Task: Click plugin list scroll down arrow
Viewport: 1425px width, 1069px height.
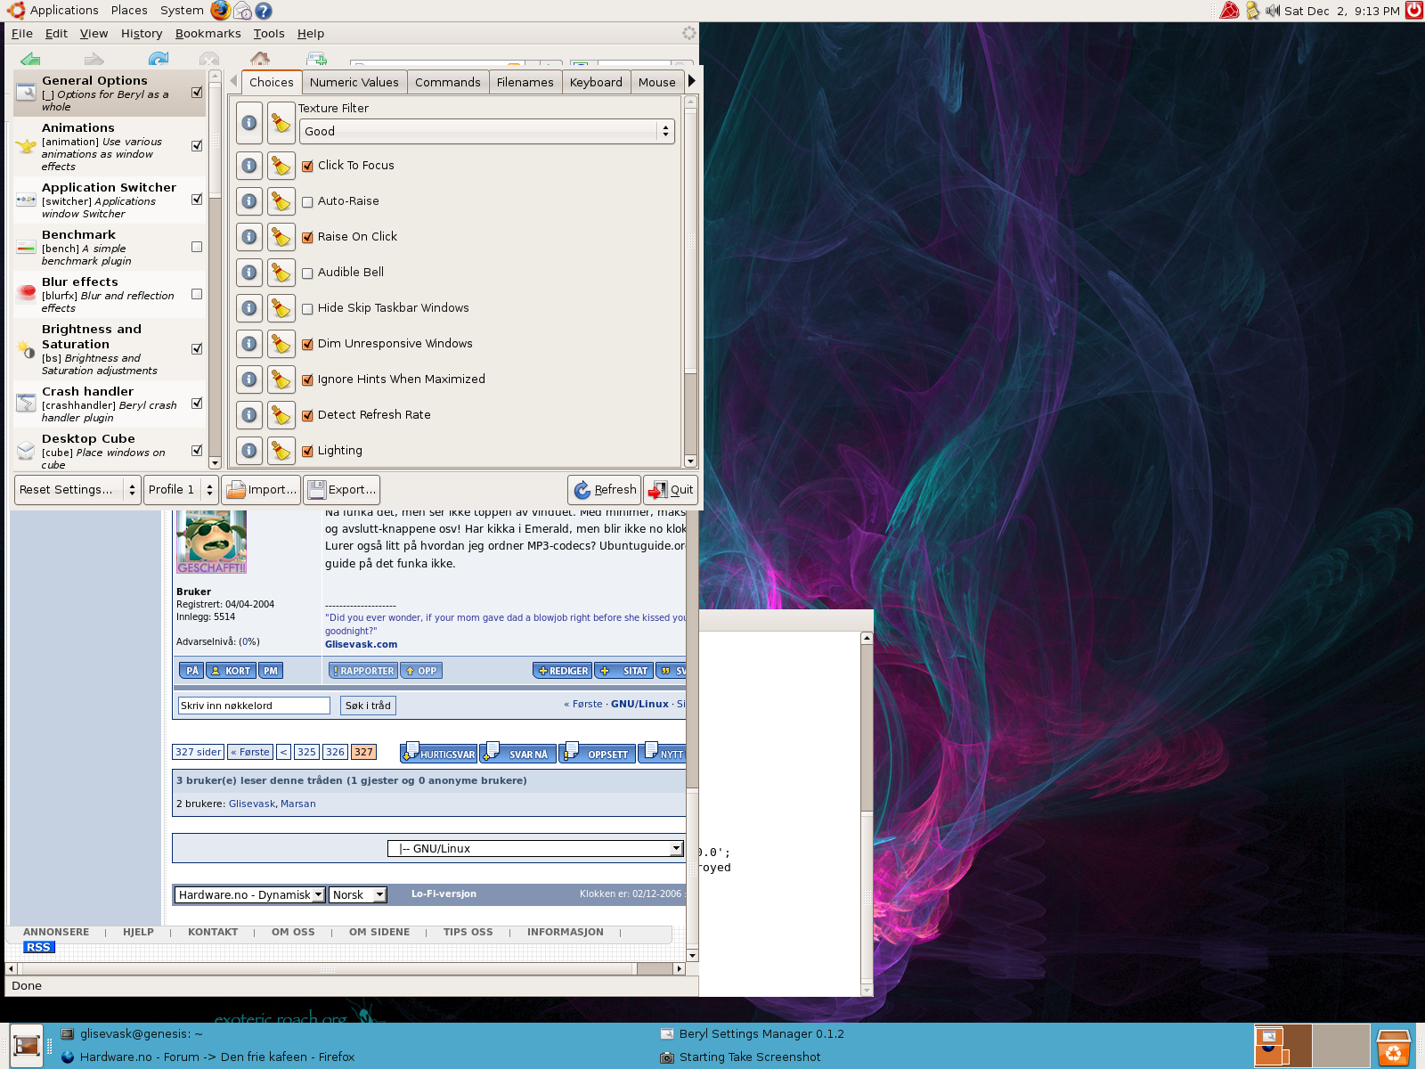Action: 215,463
